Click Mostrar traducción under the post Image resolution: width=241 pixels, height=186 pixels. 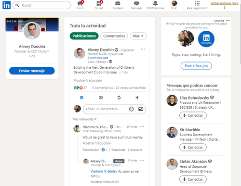[x=88, y=80]
